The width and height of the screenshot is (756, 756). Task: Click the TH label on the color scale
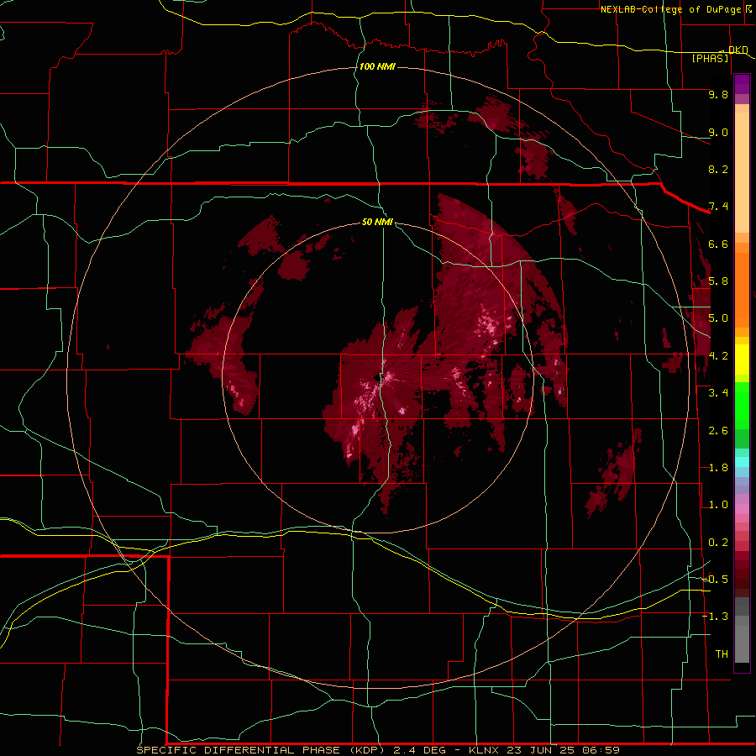click(x=722, y=654)
